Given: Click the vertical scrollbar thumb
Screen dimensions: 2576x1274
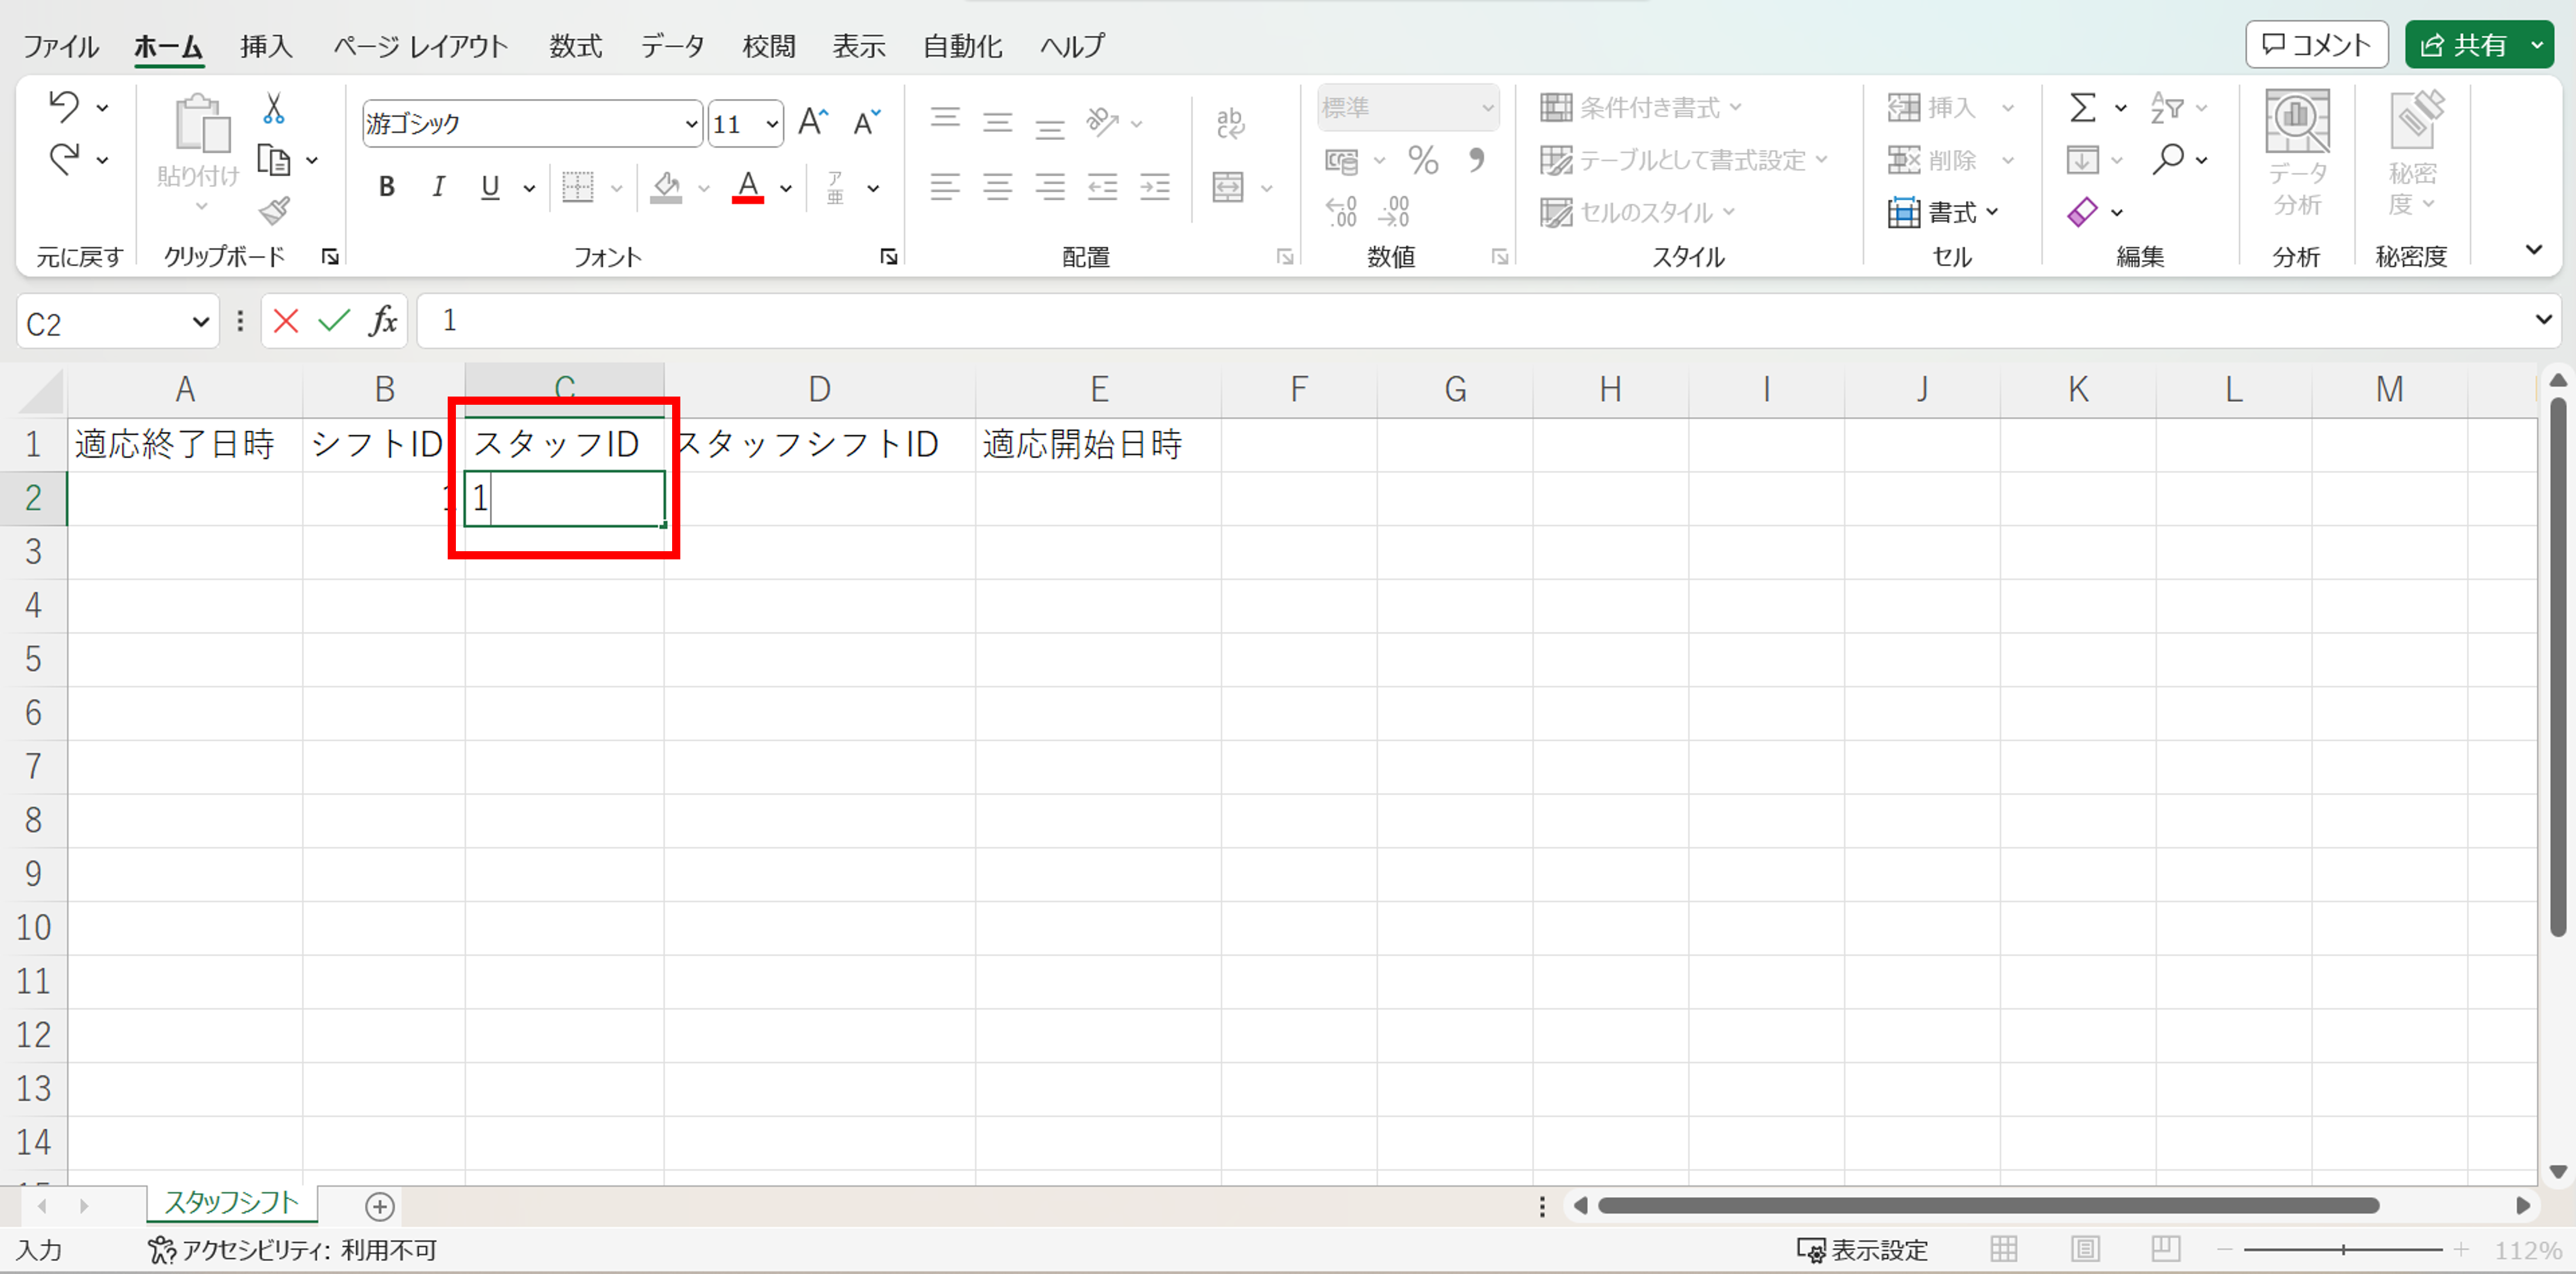Looking at the screenshot, I should coord(2558,667).
